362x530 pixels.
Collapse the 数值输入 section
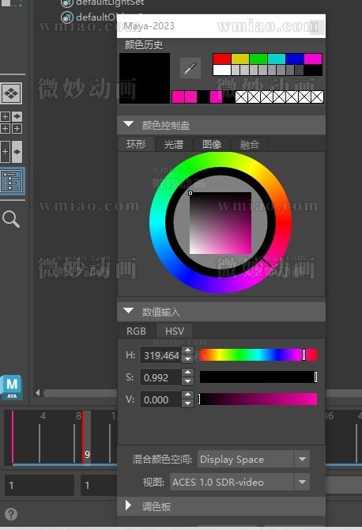click(x=128, y=311)
